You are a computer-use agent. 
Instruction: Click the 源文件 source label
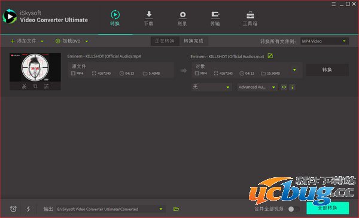(x=79, y=66)
